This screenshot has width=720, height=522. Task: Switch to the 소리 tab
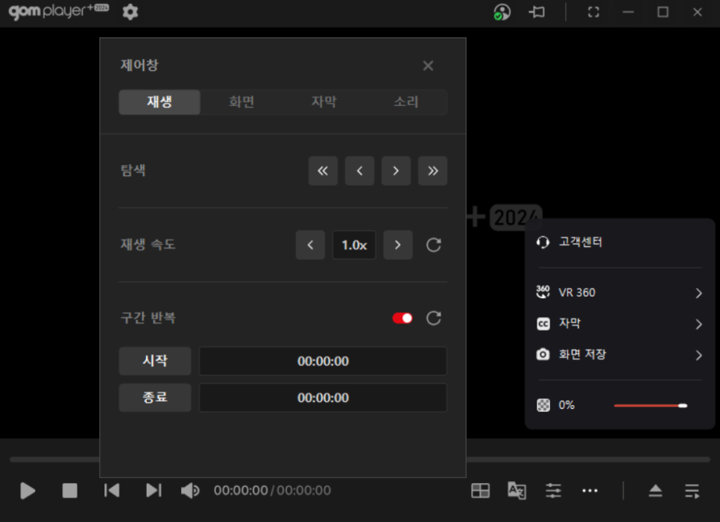click(406, 101)
